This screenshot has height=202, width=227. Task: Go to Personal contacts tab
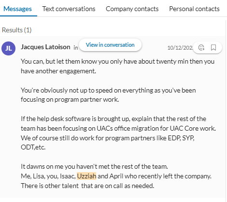coord(194,9)
